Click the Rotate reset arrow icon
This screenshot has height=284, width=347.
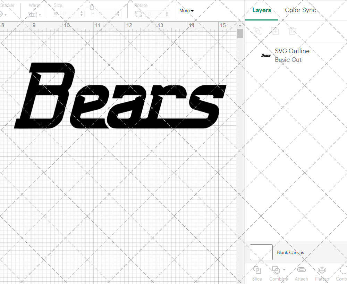pyautogui.click(x=138, y=13)
